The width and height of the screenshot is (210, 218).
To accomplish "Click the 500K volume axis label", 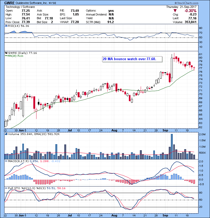I will tap(202, 153).
